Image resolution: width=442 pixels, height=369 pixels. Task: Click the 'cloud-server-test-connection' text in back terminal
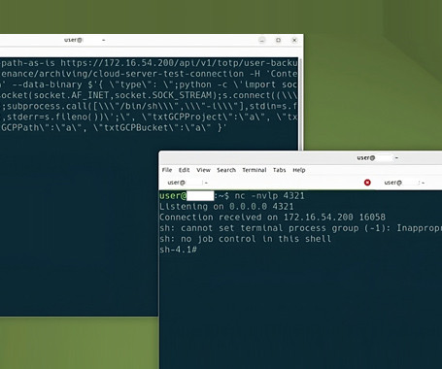pos(168,74)
